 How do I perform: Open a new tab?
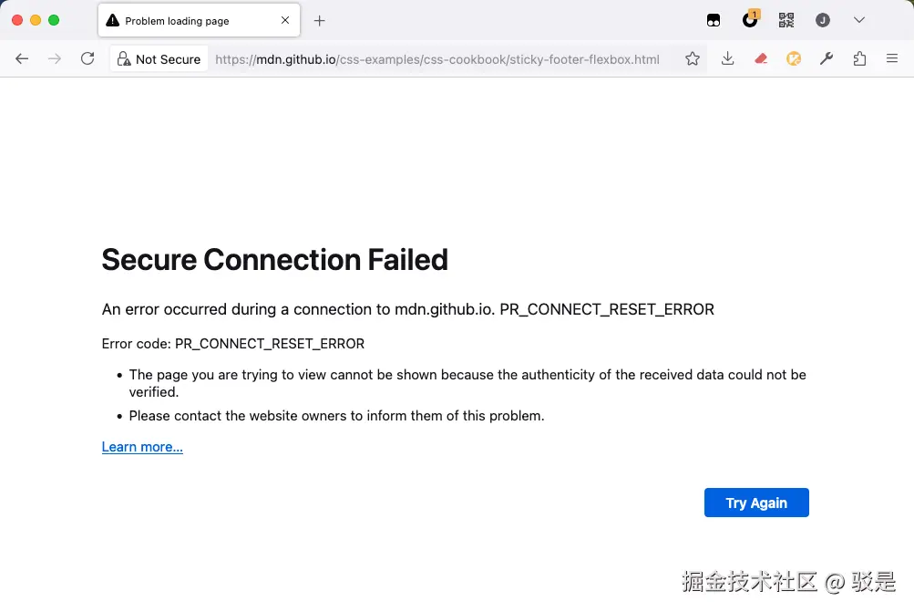tap(319, 20)
